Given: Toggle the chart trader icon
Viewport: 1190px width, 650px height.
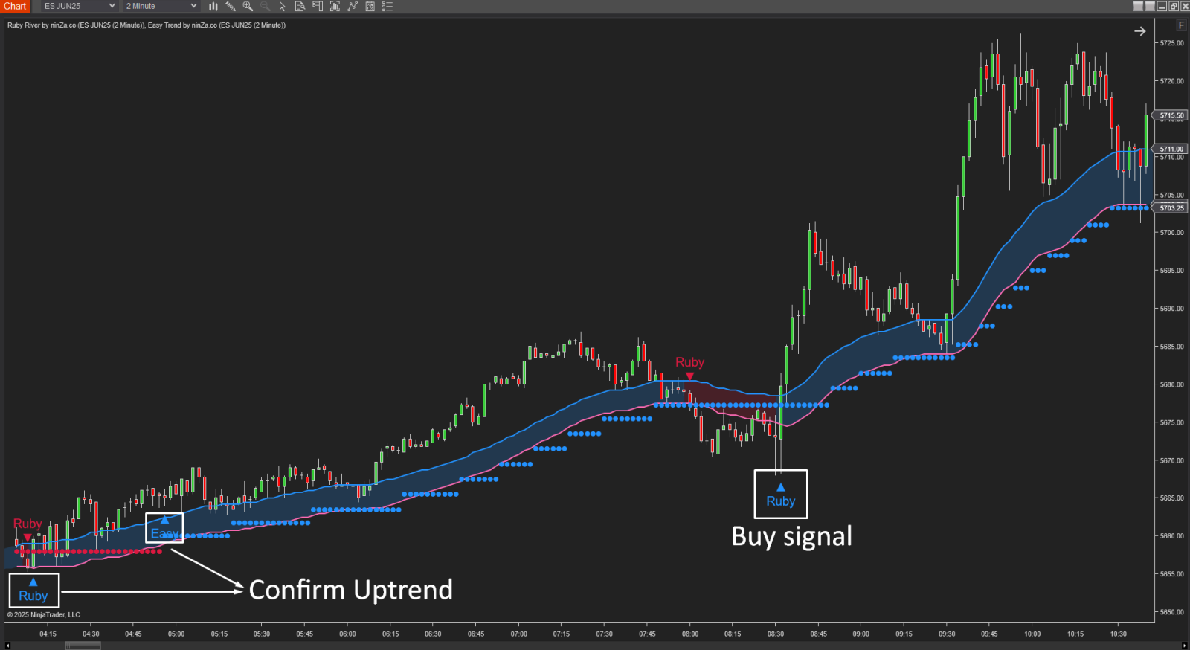Looking at the screenshot, I should [318, 6].
